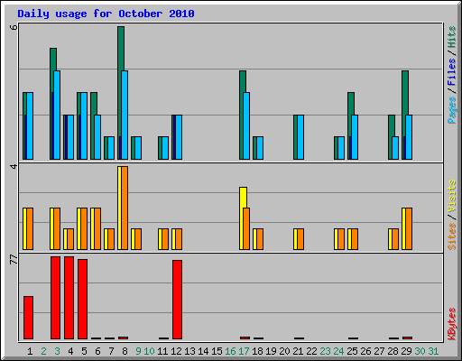Click green day label '9' on the x-axis
462x361 pixels.
[x=138, y=351]
